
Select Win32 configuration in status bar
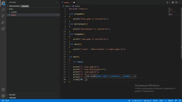170,101
